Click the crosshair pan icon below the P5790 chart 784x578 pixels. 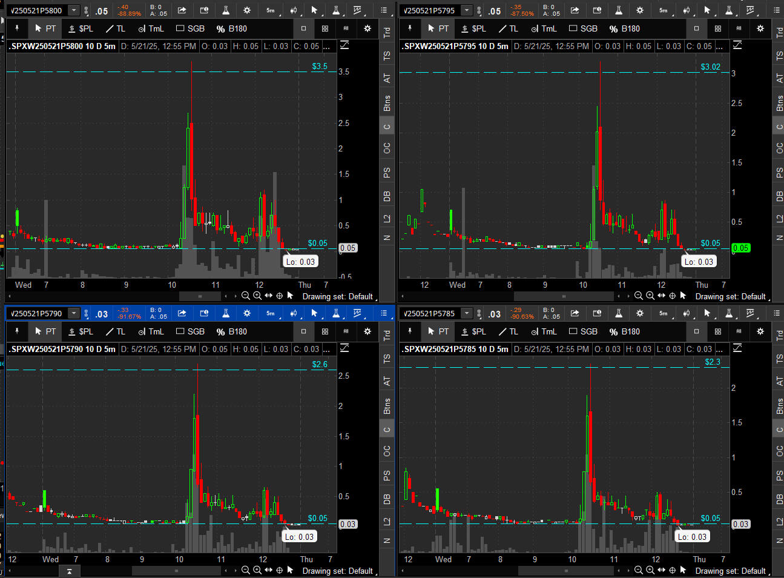(279, 570)
